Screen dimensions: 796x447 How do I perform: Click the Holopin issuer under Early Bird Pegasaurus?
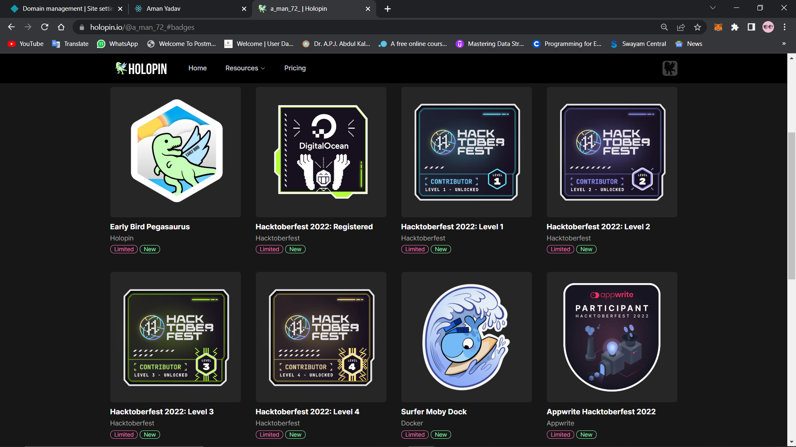tap(122, 238)
